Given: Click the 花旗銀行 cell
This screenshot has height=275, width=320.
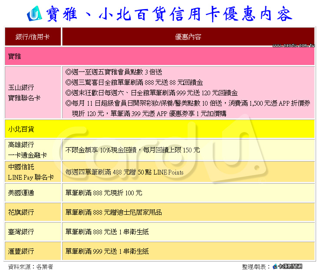Looking at the screenshot, I should (x=33, y=212).
